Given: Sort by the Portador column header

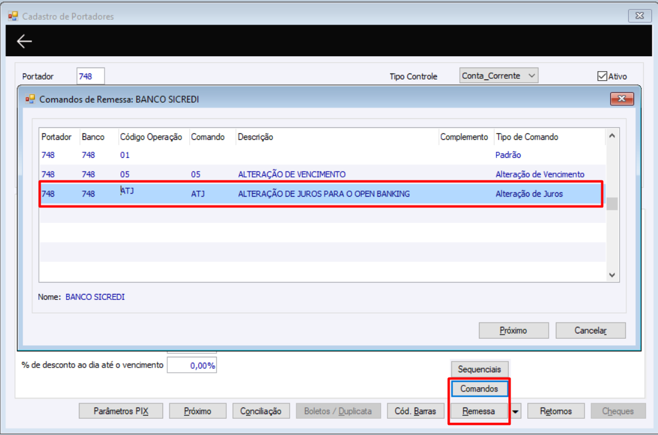Looking at the screenshot, I should click(x=56, y=137).
